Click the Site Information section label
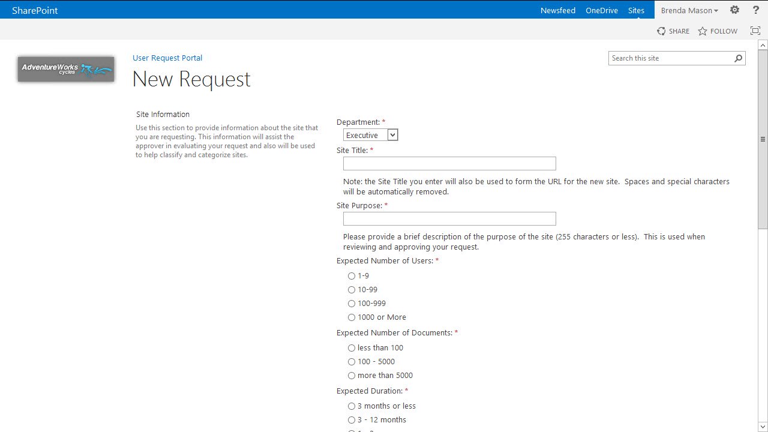 pos(163,114)
